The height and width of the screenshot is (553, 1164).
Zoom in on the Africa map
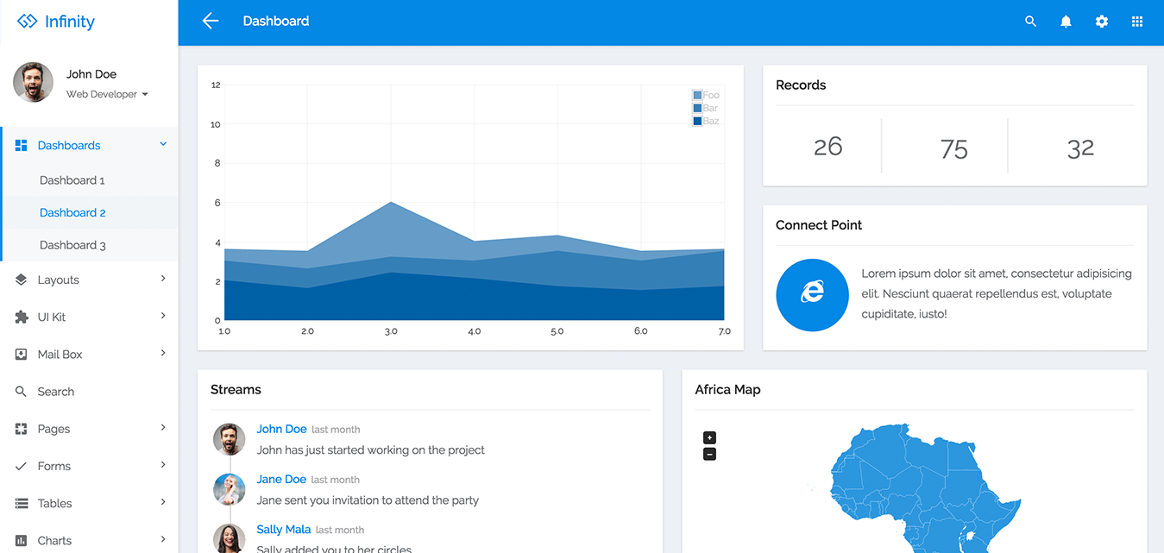pyautogui.click(x=709, y=437)
